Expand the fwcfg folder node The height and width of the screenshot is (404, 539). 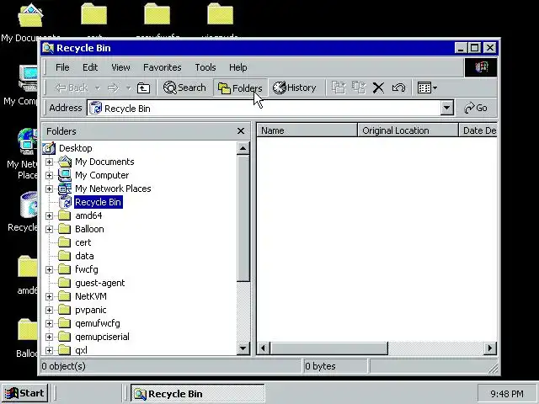(49, 269)
